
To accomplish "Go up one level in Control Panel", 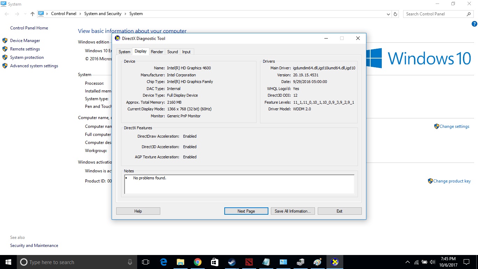I will pyautogui.click(x=33, y=14).
